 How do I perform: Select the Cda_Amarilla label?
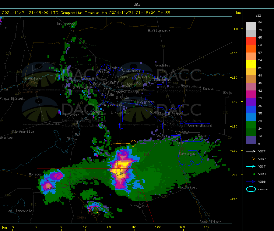23,131
